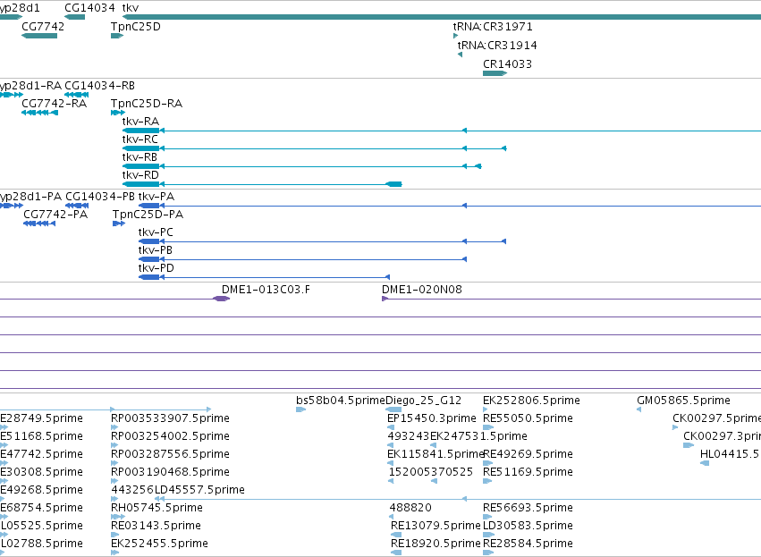Click the tkv-RA transcript label
Viewport: 761px width, 557px height.
[140, 122]
